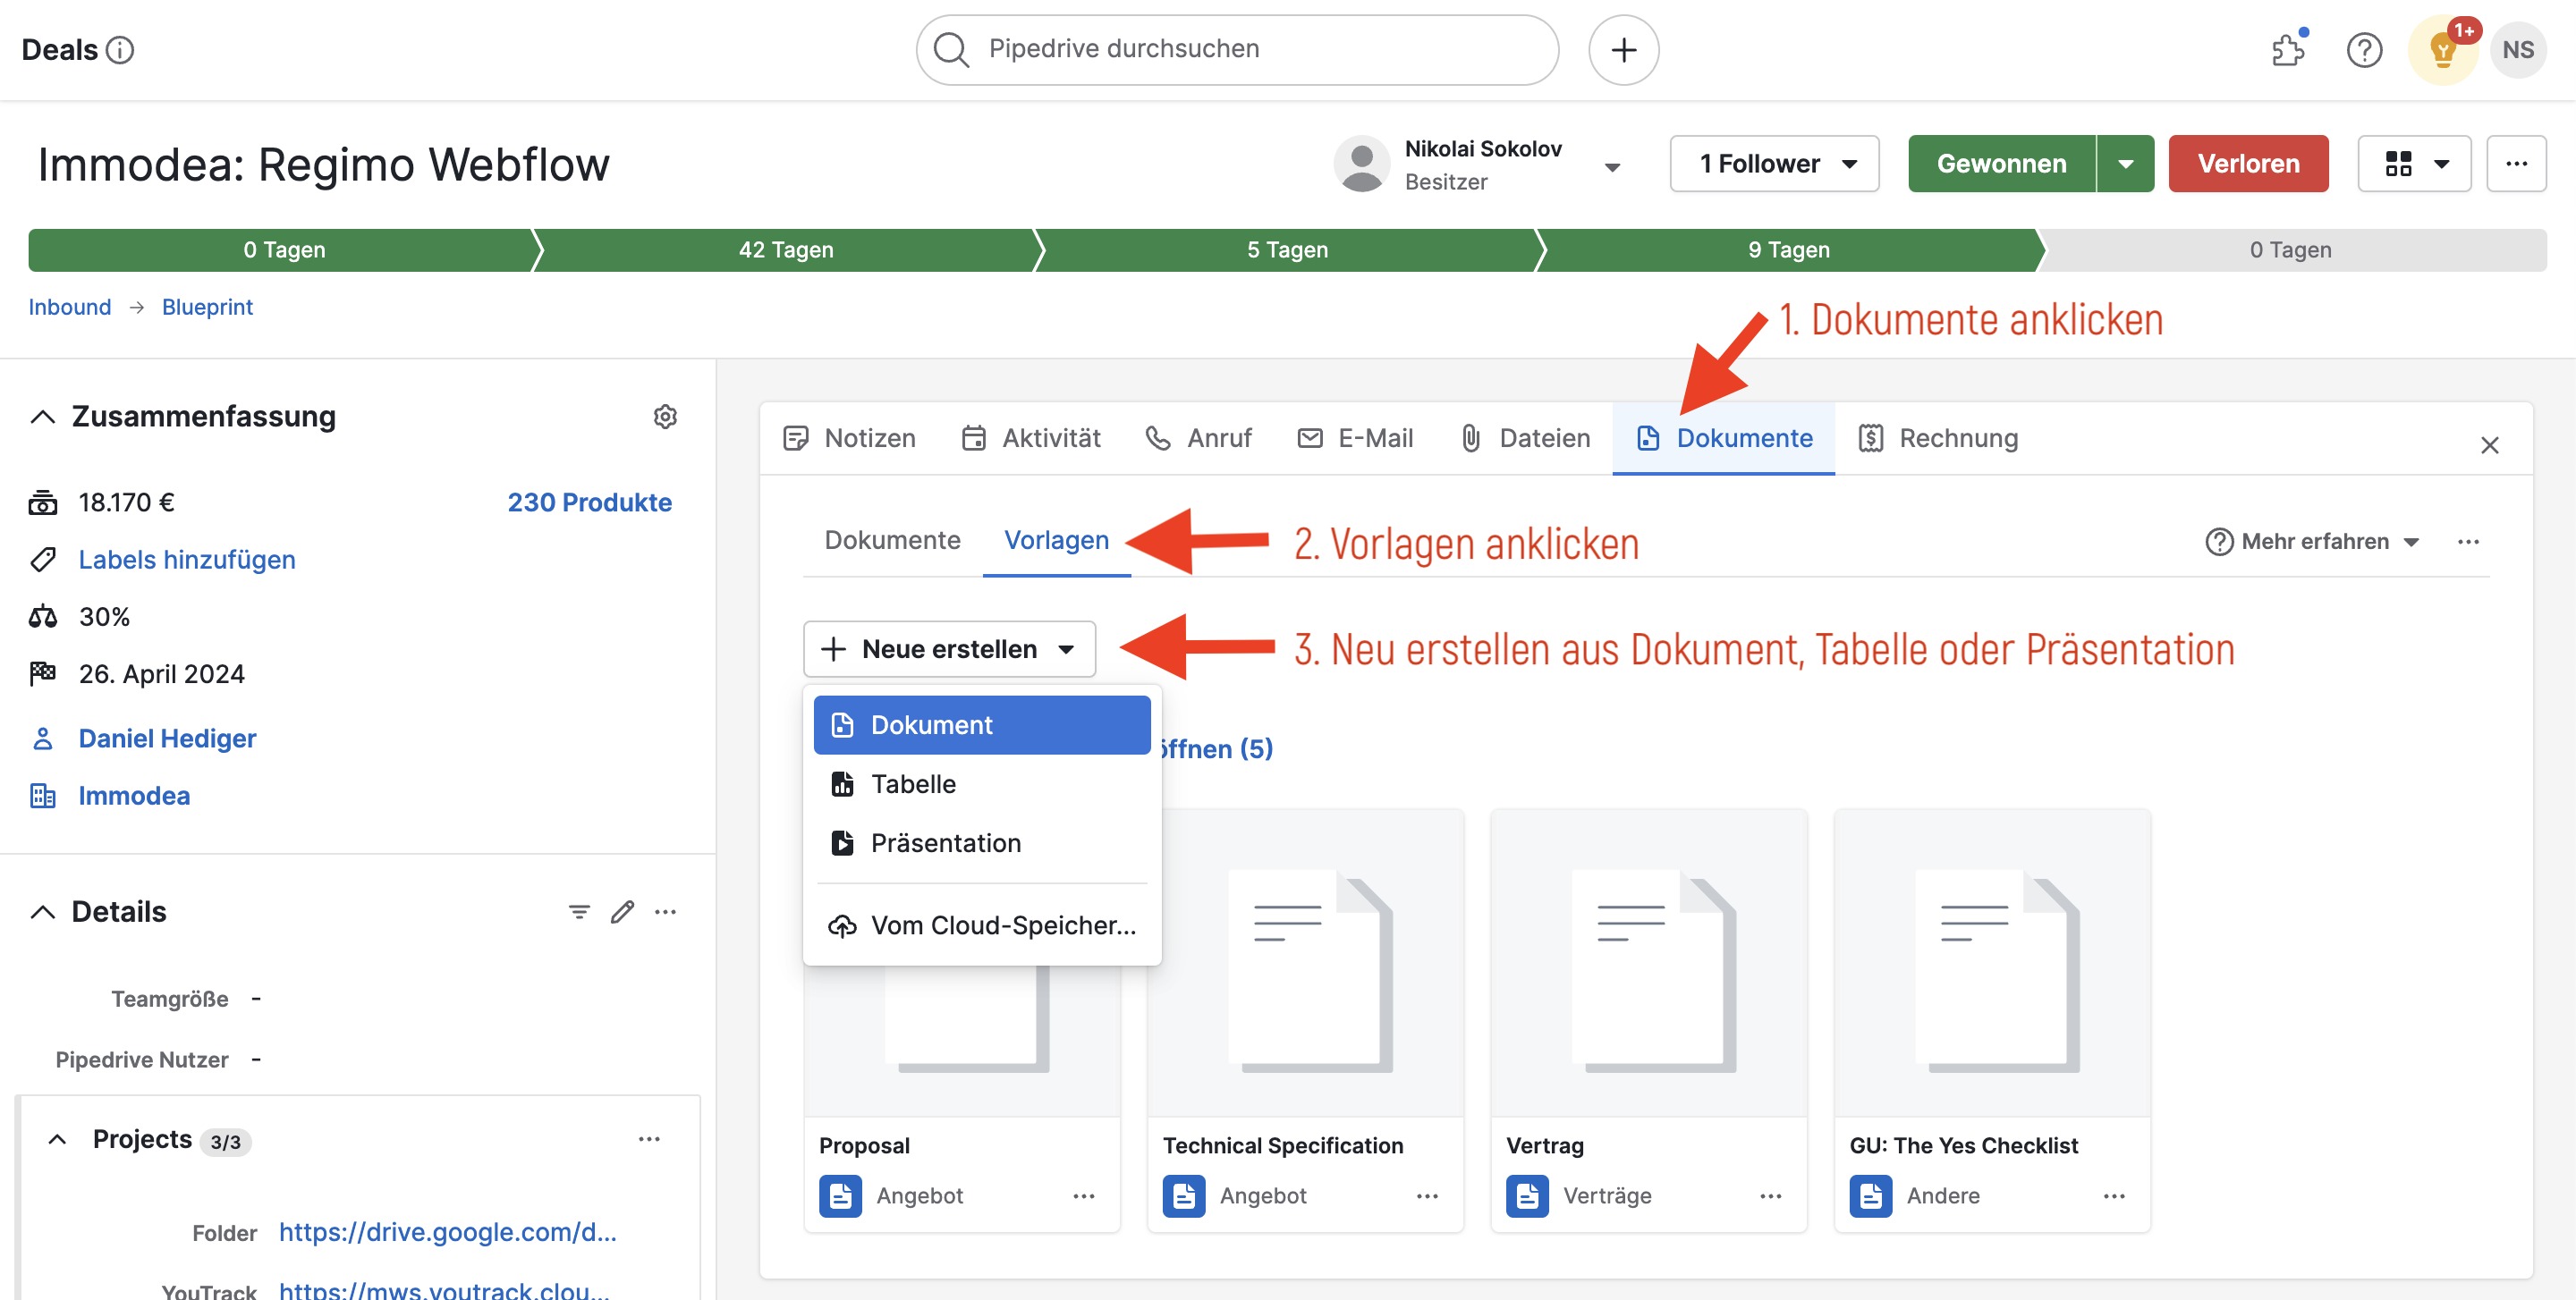
Task: Click the Zusammenfassung settings gear icon
Action: point(665,417)
